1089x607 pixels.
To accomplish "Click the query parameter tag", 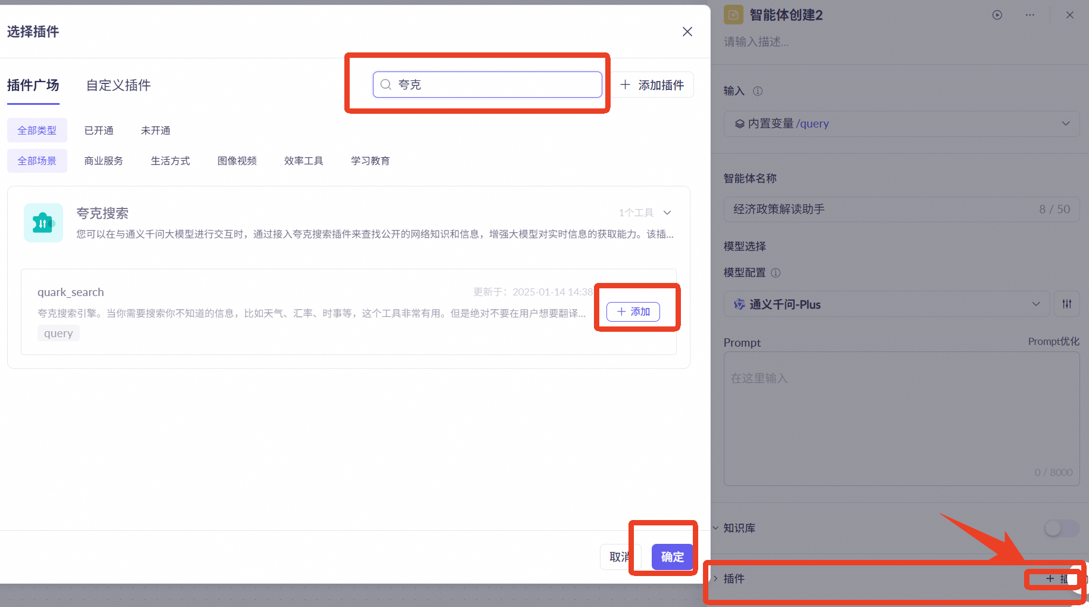I will [x=58, y=333].
